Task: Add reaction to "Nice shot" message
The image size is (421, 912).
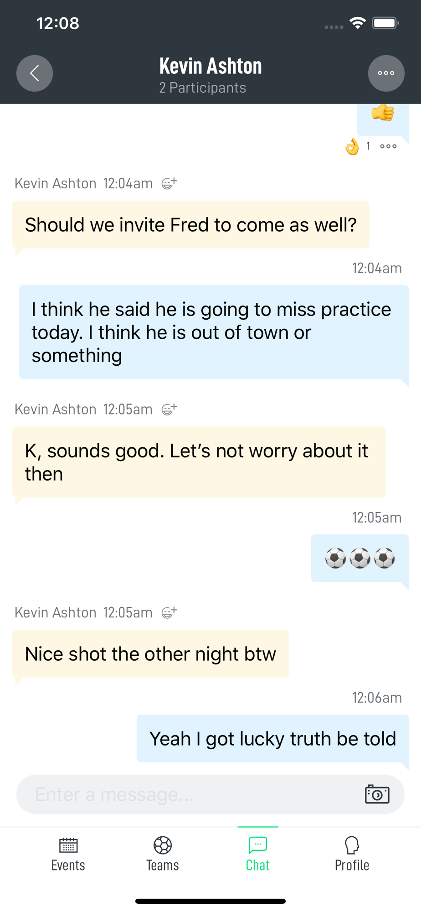Action: tap(169, 612)
